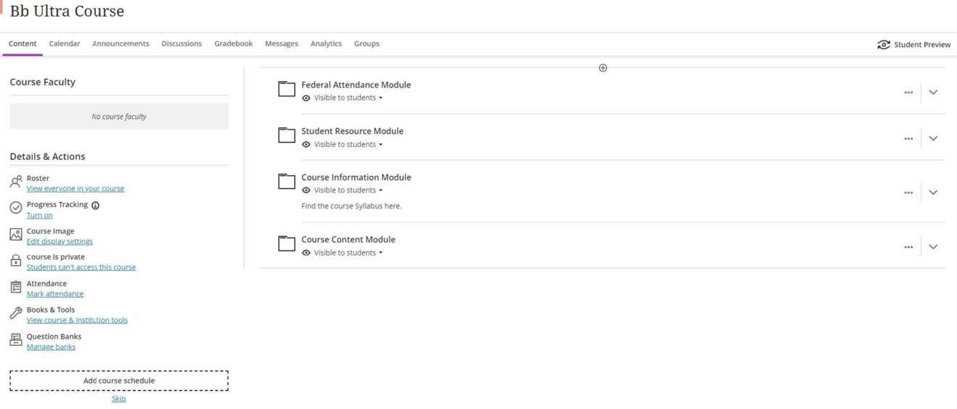Open the Course Content Module ellipsis menu
This screenshot has height=409, width=957.
(908, 247)
